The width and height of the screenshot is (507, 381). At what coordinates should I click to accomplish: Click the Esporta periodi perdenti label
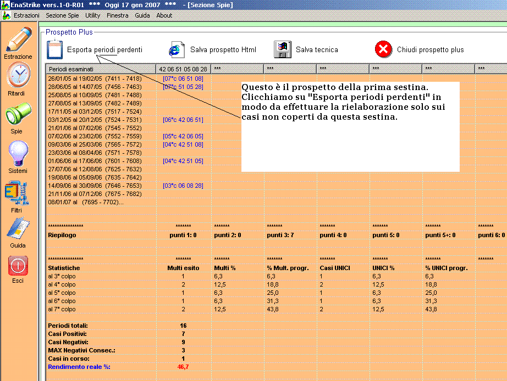pos(104,50)
